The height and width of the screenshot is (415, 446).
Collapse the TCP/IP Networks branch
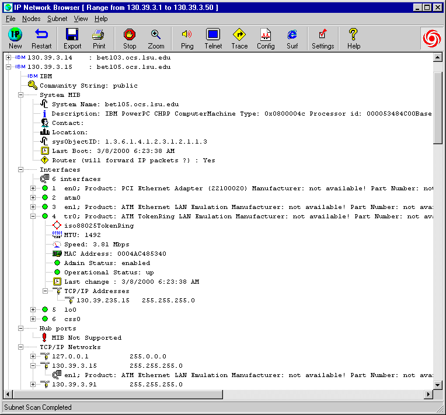[21, 347]
